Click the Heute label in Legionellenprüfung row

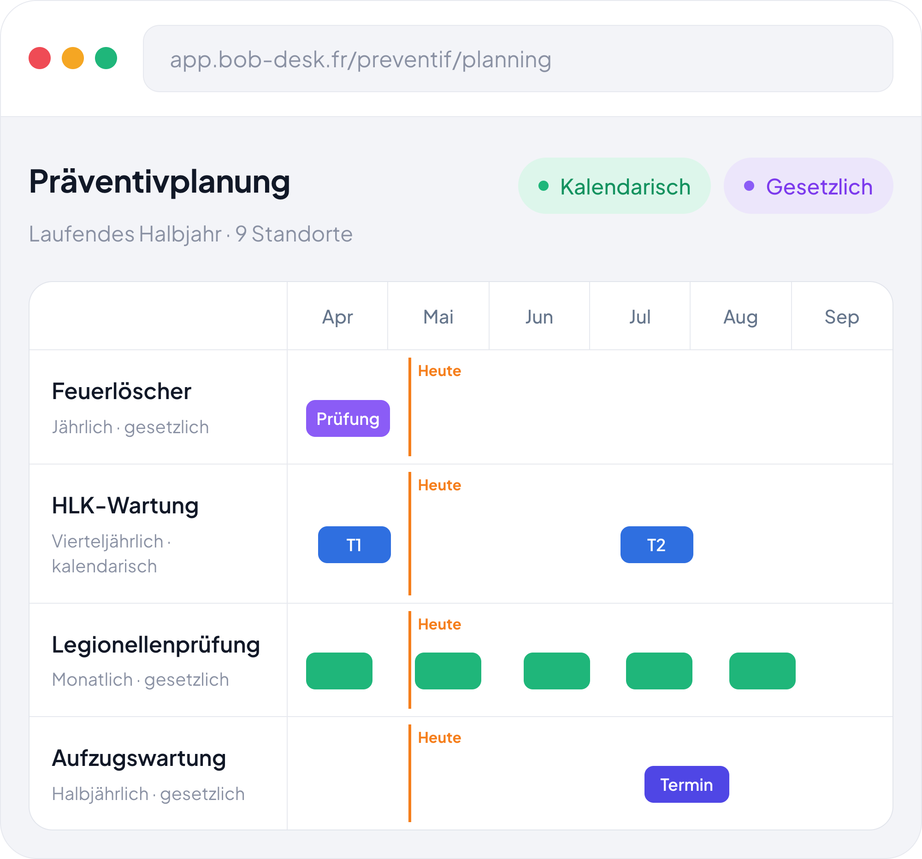[439, 624]
